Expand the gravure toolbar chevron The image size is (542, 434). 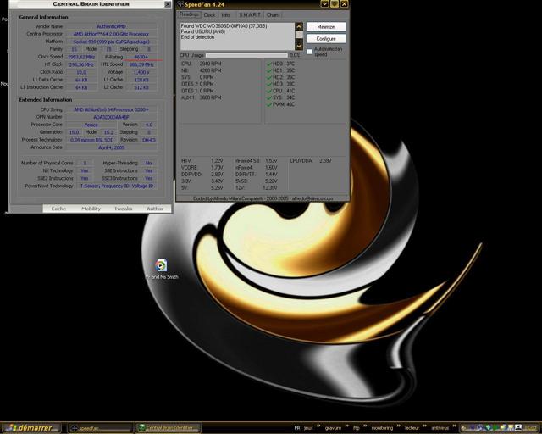point(347,426)
